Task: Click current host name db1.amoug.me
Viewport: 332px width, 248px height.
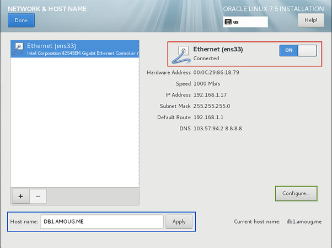Action: (x=304, y=221)
